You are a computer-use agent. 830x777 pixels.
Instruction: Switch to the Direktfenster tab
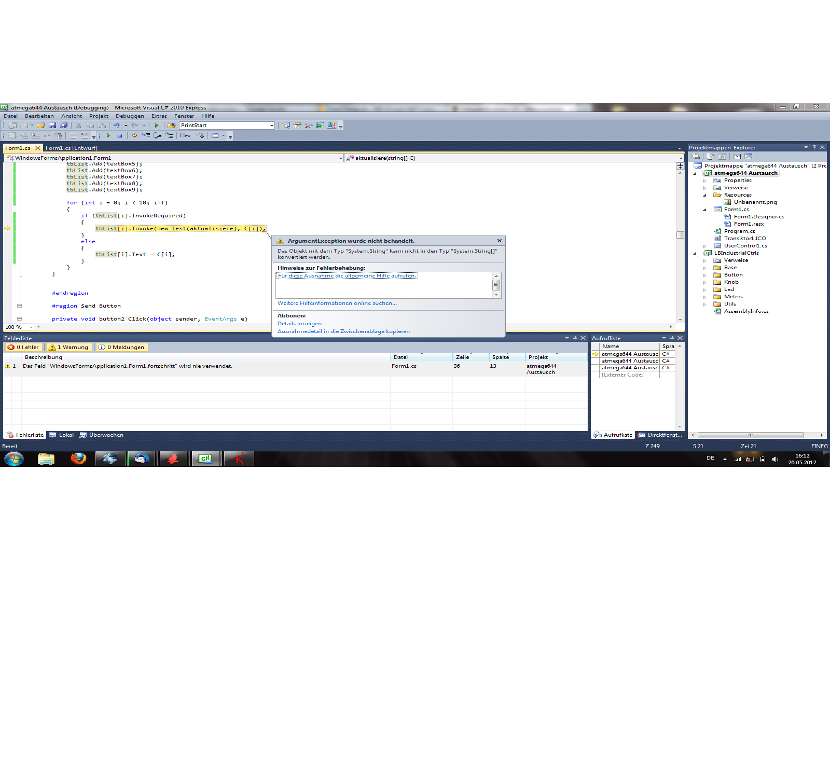point(660,435)
